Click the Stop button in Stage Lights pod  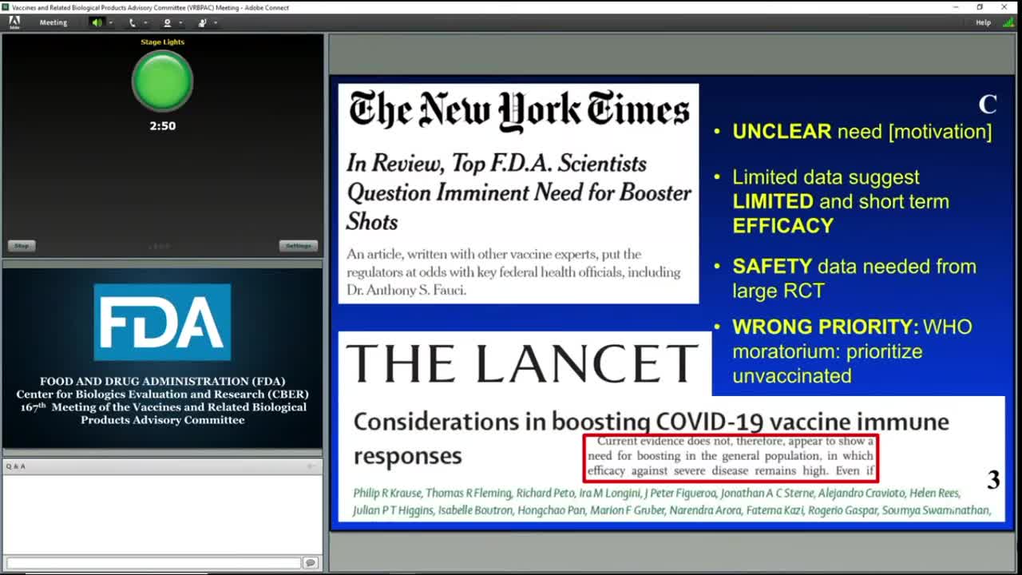(22, 246)
